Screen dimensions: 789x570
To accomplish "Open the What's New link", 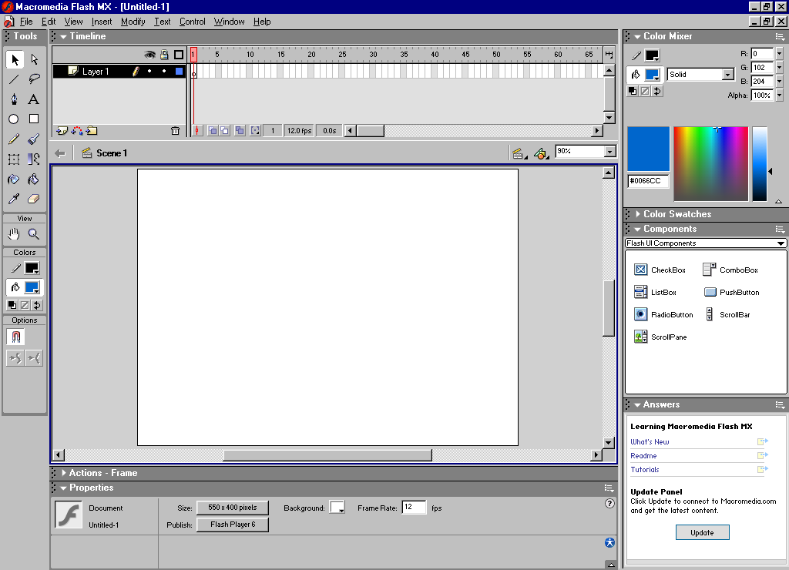I will [x=650, y=441].
